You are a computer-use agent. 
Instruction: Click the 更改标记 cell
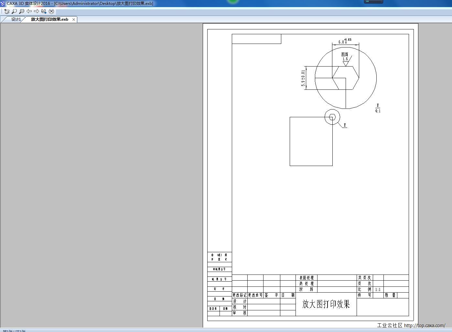coord(240,295)
